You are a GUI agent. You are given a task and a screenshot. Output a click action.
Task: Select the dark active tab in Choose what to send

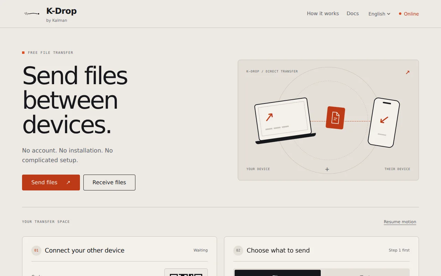pos(278,273)
